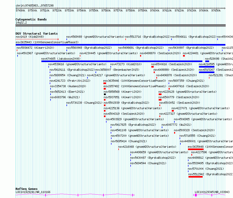Open nsv5560949 (ByrskaBishop2022) variant
The image size is (233, 198).
89,48
